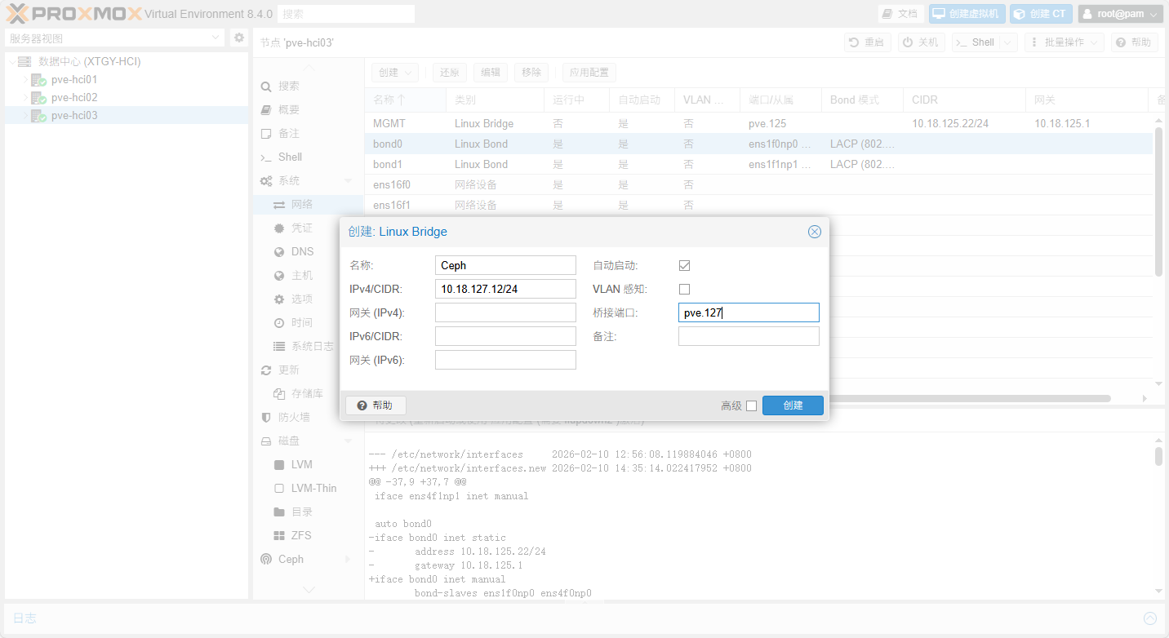
Task: Click the Bridge ports (桥接端口) field
Action: pos(749,312)
